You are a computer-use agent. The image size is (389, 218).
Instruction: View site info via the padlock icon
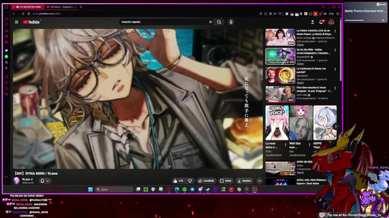[29, 14]
